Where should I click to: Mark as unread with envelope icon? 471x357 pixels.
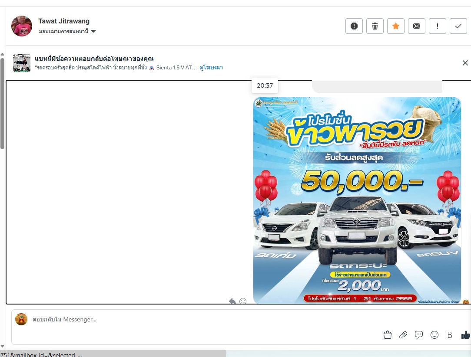click(417, 26)
